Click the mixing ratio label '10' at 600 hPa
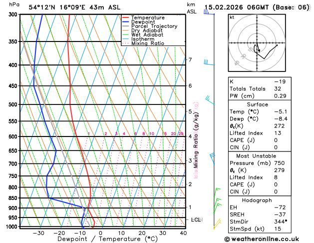 152,133
